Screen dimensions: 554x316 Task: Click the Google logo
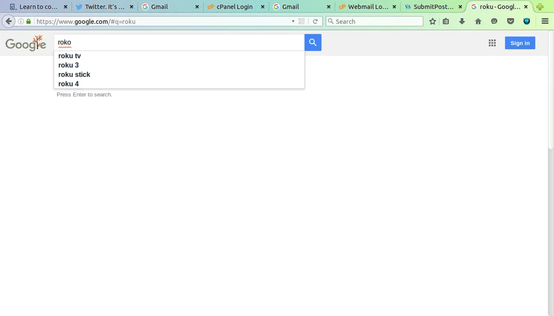pyautogui.click(x=26, y=43)
